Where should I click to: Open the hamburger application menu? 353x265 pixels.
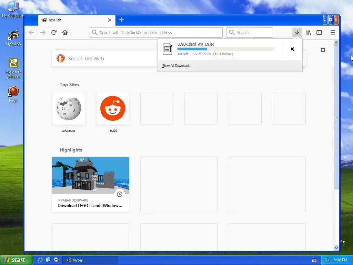tap(333, 32)
